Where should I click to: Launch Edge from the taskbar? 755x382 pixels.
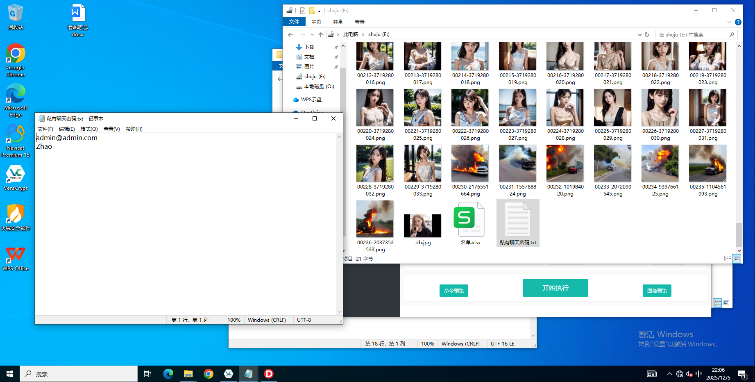(x=168, y=374)
